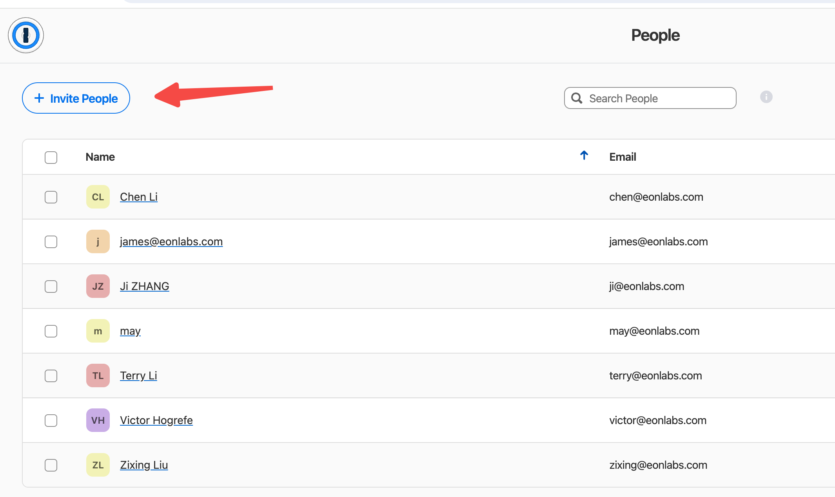Screen dimensions: 835x497
Task: Toggle the select-all checkbox in header
Action: pos(51,157)
